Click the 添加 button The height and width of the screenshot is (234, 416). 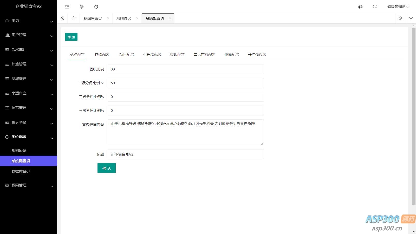[71, 37]
